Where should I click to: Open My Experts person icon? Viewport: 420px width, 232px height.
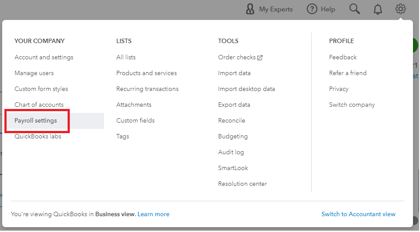pos(250,9)
